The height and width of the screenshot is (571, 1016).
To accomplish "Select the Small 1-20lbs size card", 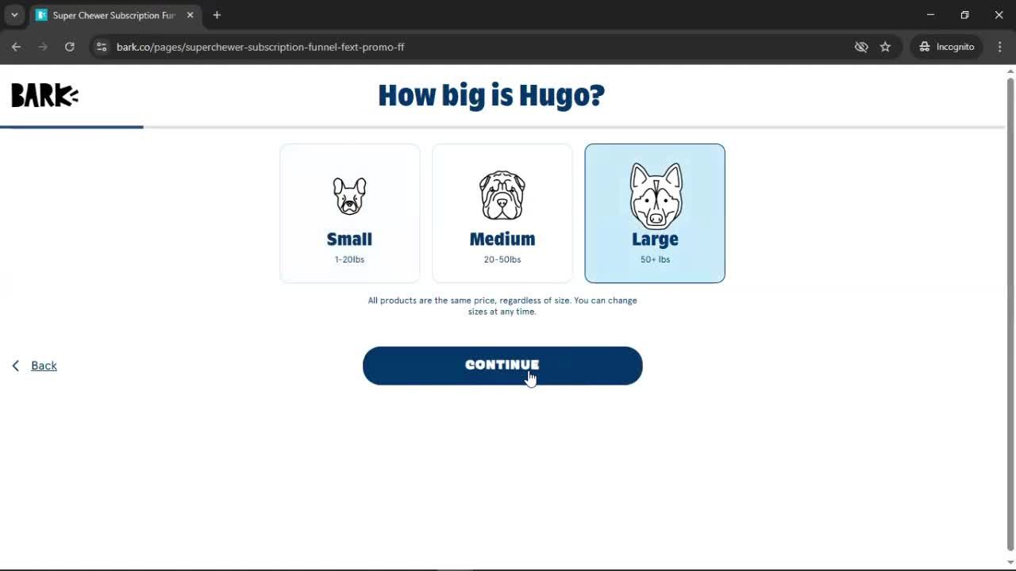I will [x=349, y=213].
